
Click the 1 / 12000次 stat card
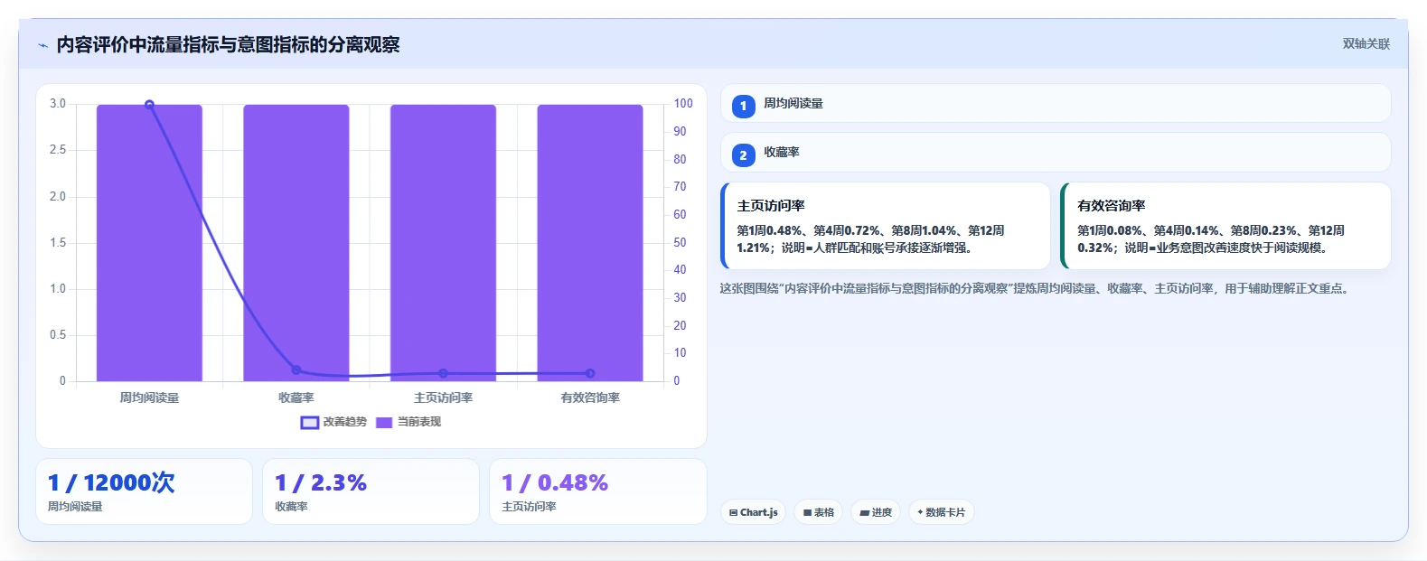(144, 491)
